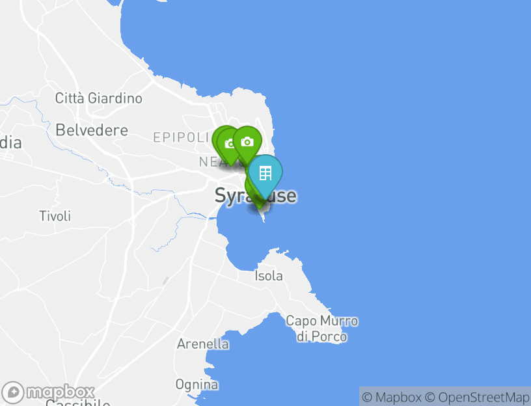This screenshot has height=406, width=531.
Task: Open the Mapbox logo
Action: pos(48,392)
